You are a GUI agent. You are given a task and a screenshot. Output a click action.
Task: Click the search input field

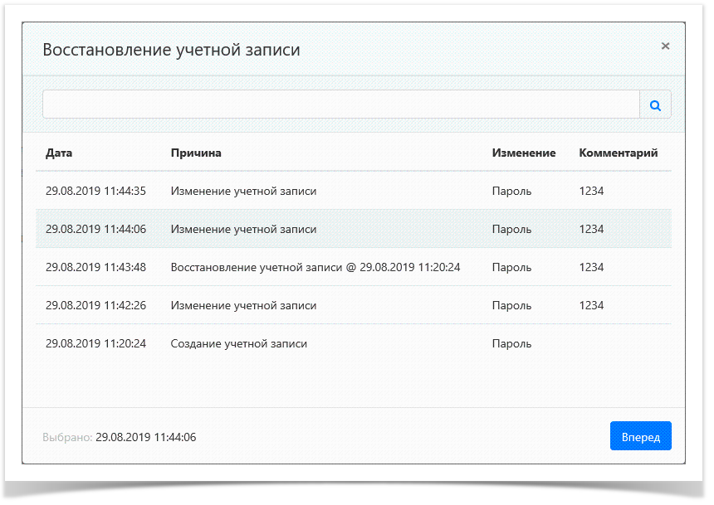tap(332, 104)
